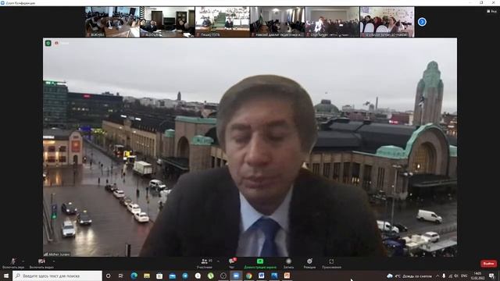
Task: Open Microsoft Word from taskbar
Action: tap(262, 276)
